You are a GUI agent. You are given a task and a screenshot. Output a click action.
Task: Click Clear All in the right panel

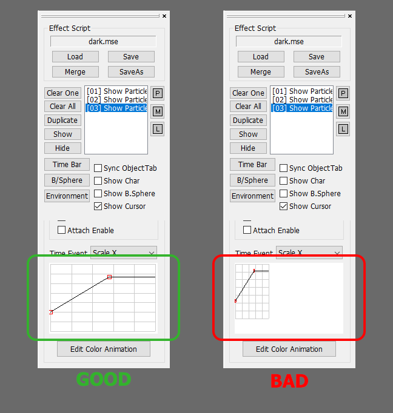(249, 107)
